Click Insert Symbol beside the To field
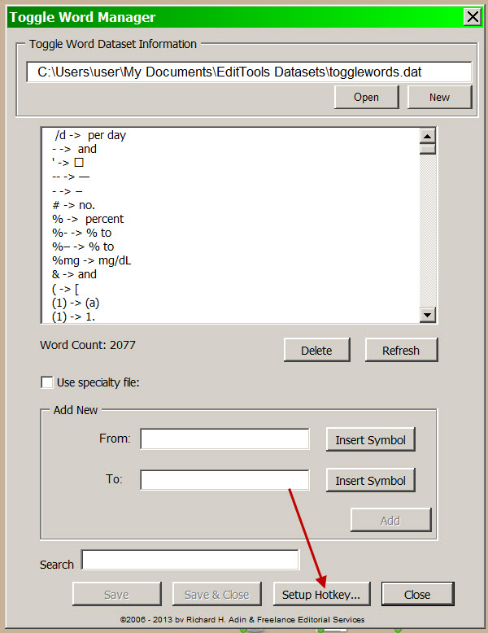The width and height of the screenshot is (488, 633). [x=370, y=480]
